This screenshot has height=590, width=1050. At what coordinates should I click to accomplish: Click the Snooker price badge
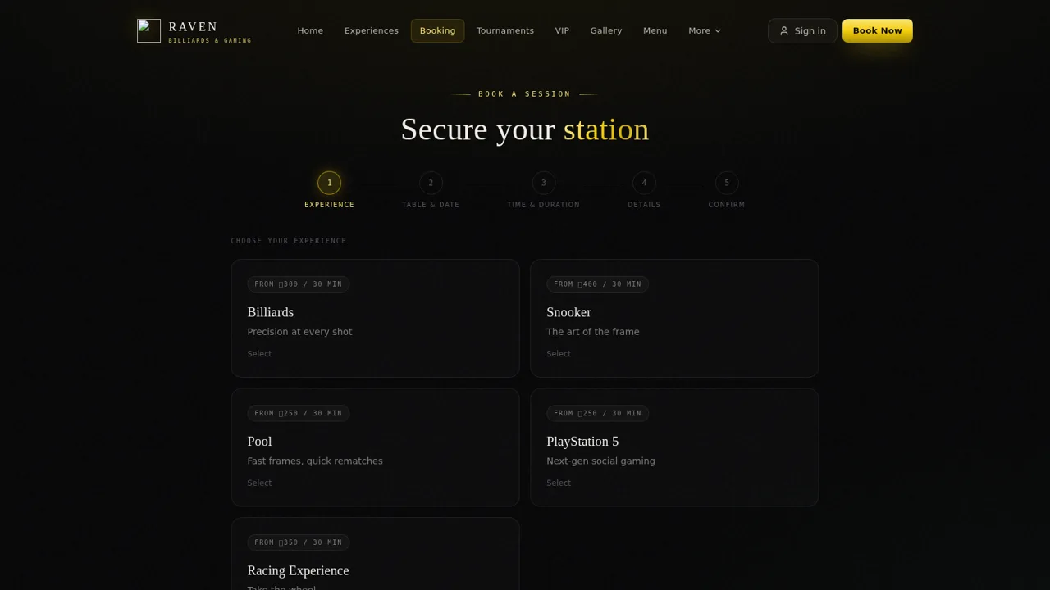point(598,284)
